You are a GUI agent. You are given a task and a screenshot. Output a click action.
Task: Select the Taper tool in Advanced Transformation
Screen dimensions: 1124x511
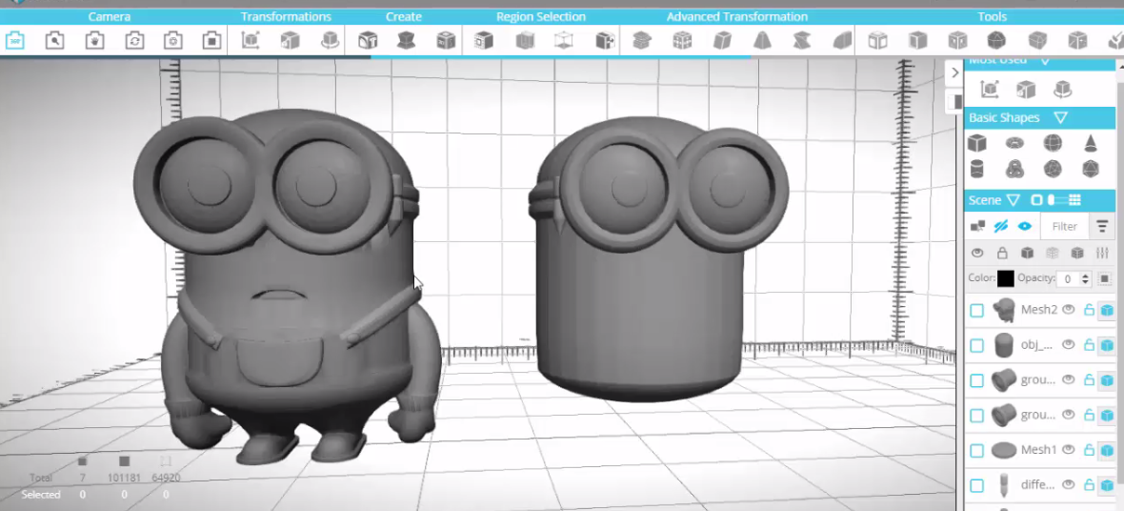tap(763, 40)
